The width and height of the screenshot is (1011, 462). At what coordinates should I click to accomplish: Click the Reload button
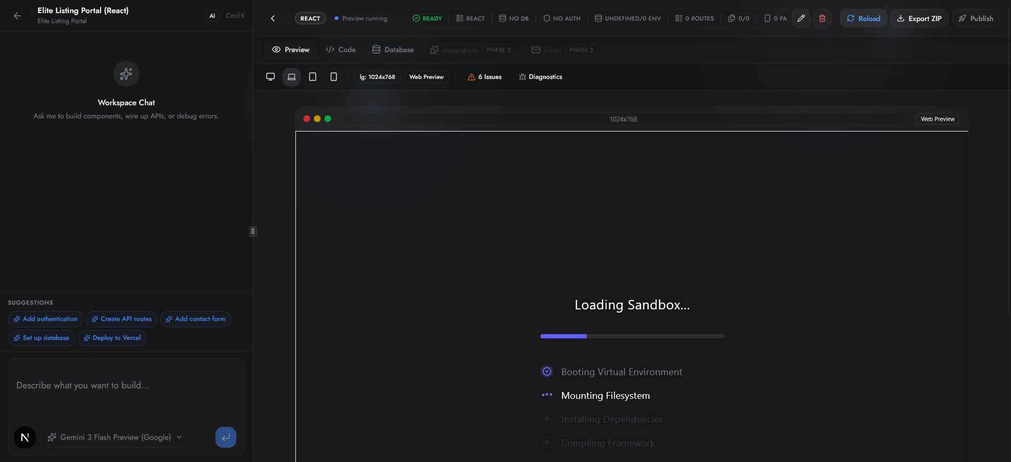[863, 18]
